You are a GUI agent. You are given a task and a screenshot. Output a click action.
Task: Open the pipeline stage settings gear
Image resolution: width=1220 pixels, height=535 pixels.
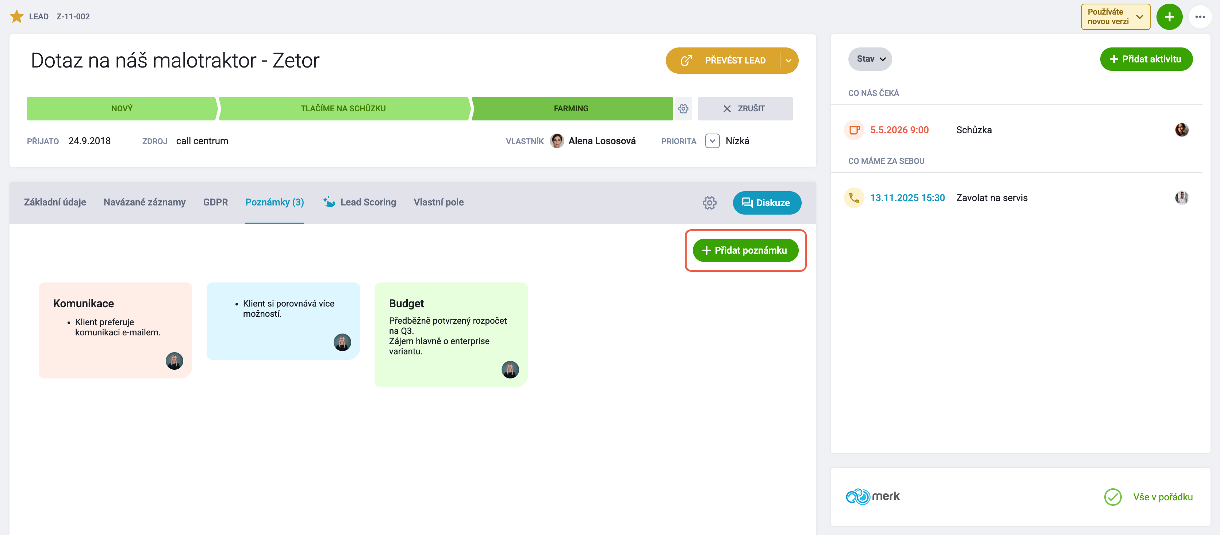click(683, 108)
